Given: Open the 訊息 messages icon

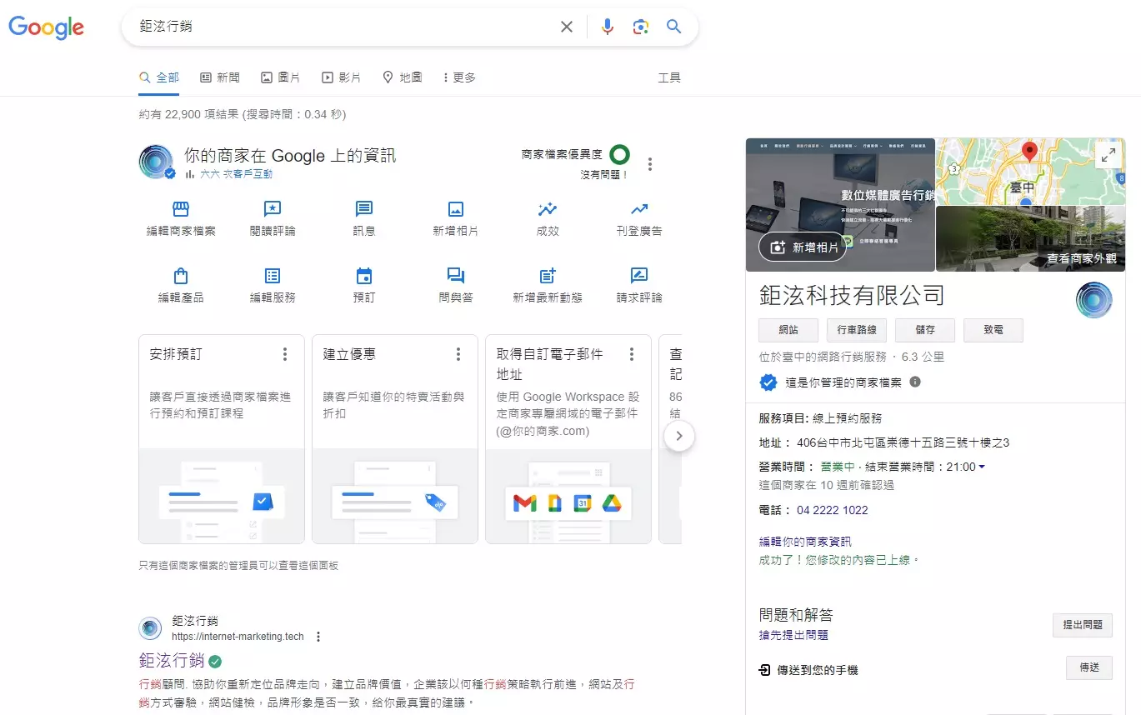Looking at the screenshot, I should [363, 212].
